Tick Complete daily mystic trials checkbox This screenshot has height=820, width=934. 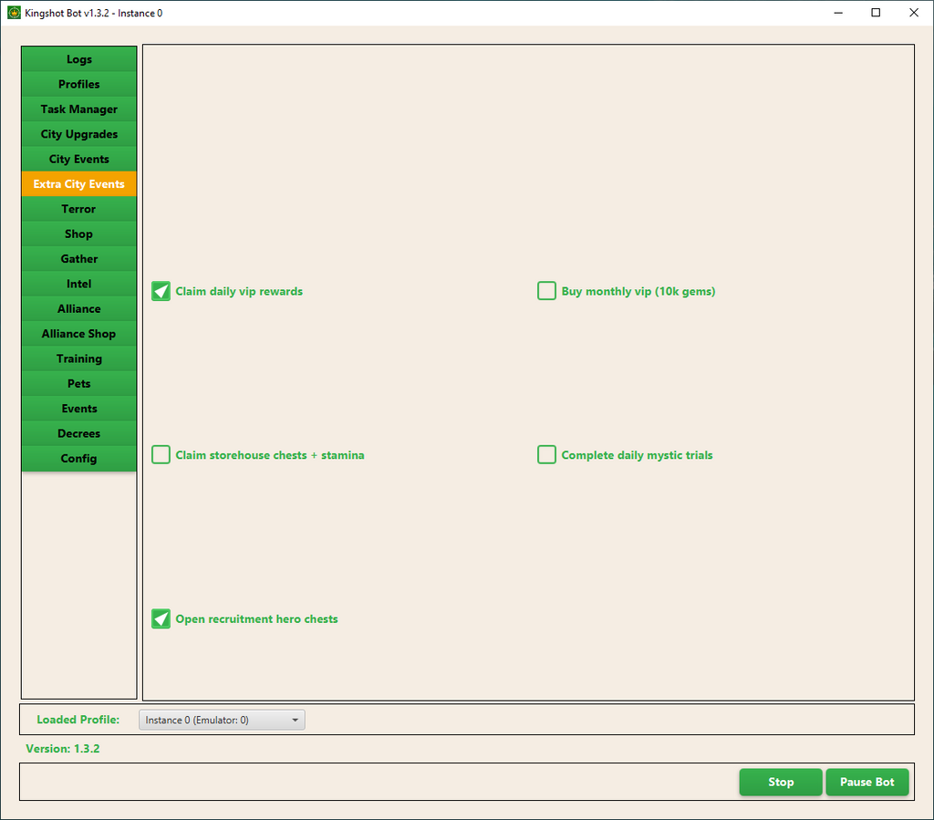click(546, 454)
